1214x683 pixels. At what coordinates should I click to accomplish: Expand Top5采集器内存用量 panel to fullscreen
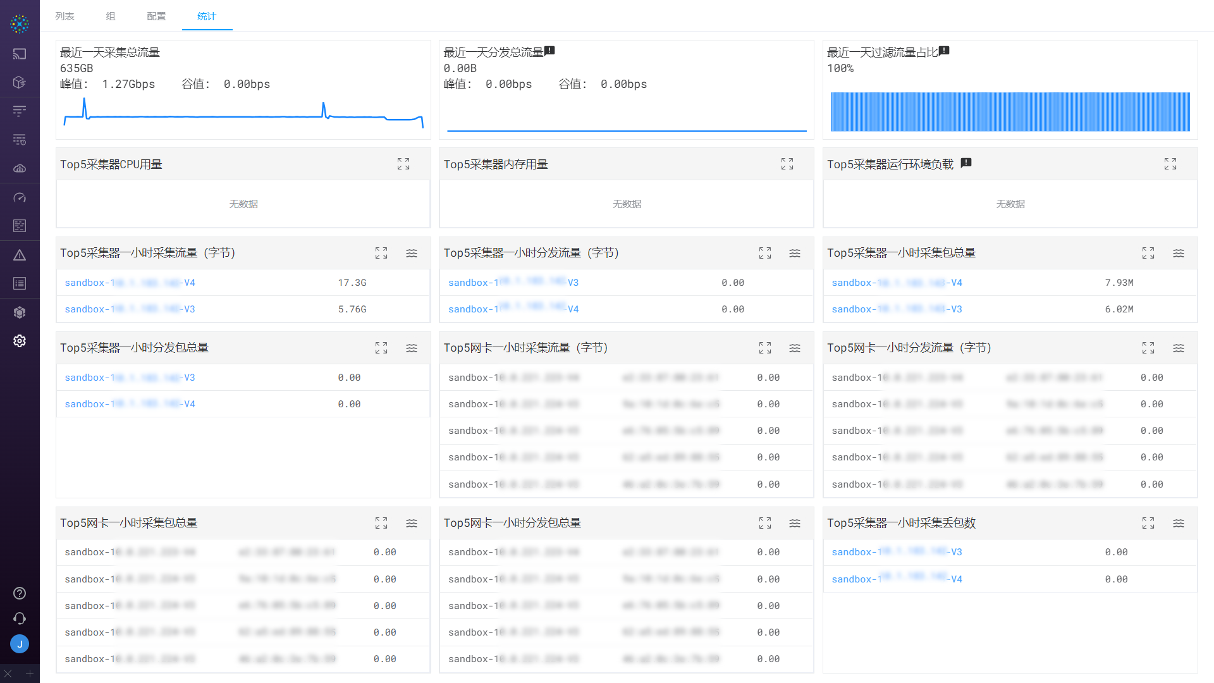[x=787, y=164]
